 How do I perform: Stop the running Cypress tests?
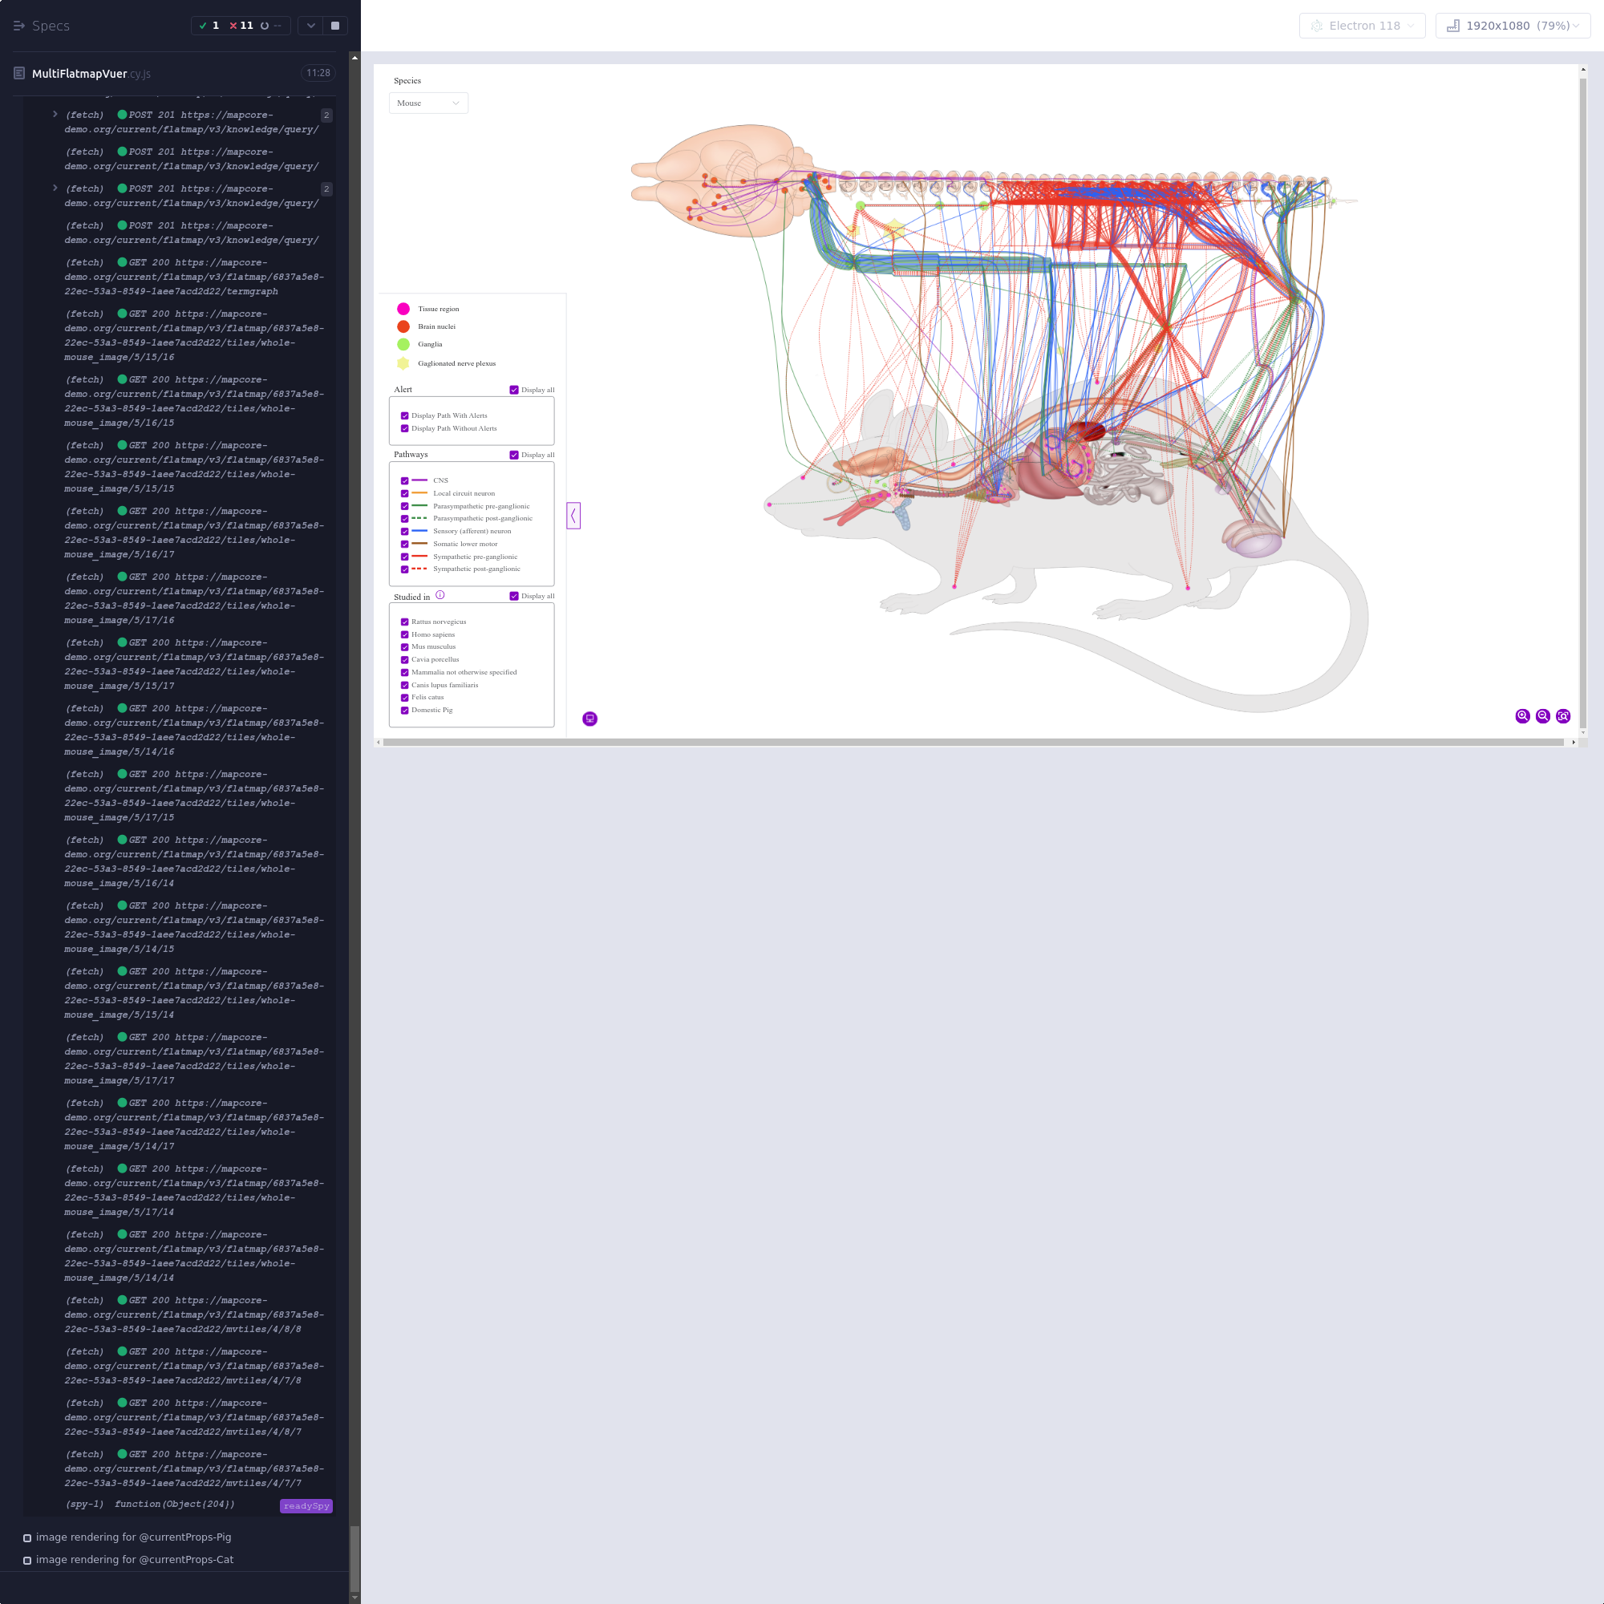335,26
